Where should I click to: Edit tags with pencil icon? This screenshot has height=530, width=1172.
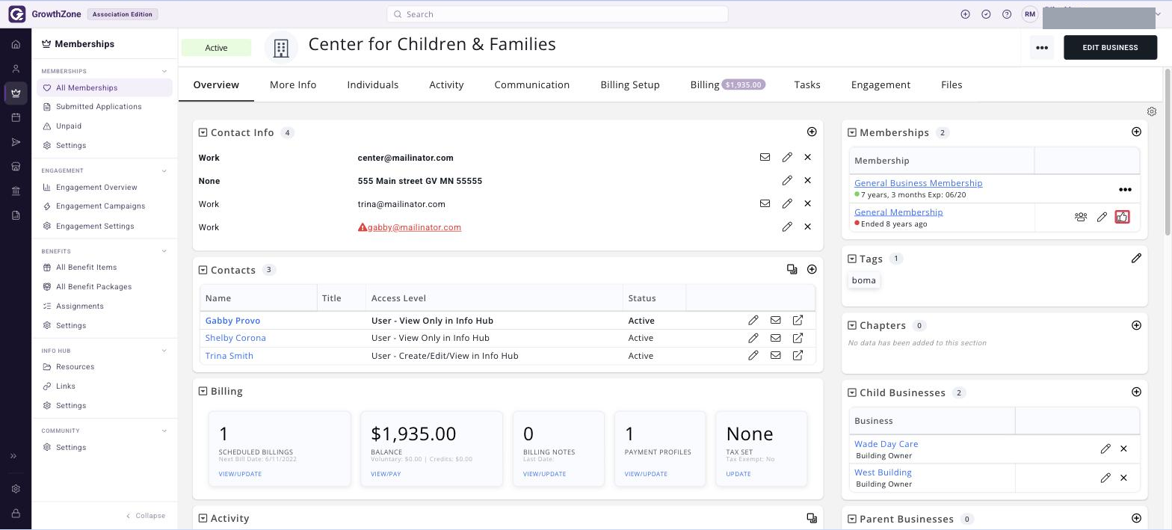(x=1136, y=259)
